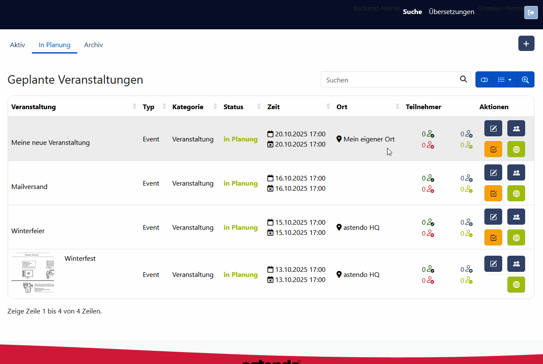Click the Suche navigation link
This screenshot has height=364, width=543.
(412, 12)
